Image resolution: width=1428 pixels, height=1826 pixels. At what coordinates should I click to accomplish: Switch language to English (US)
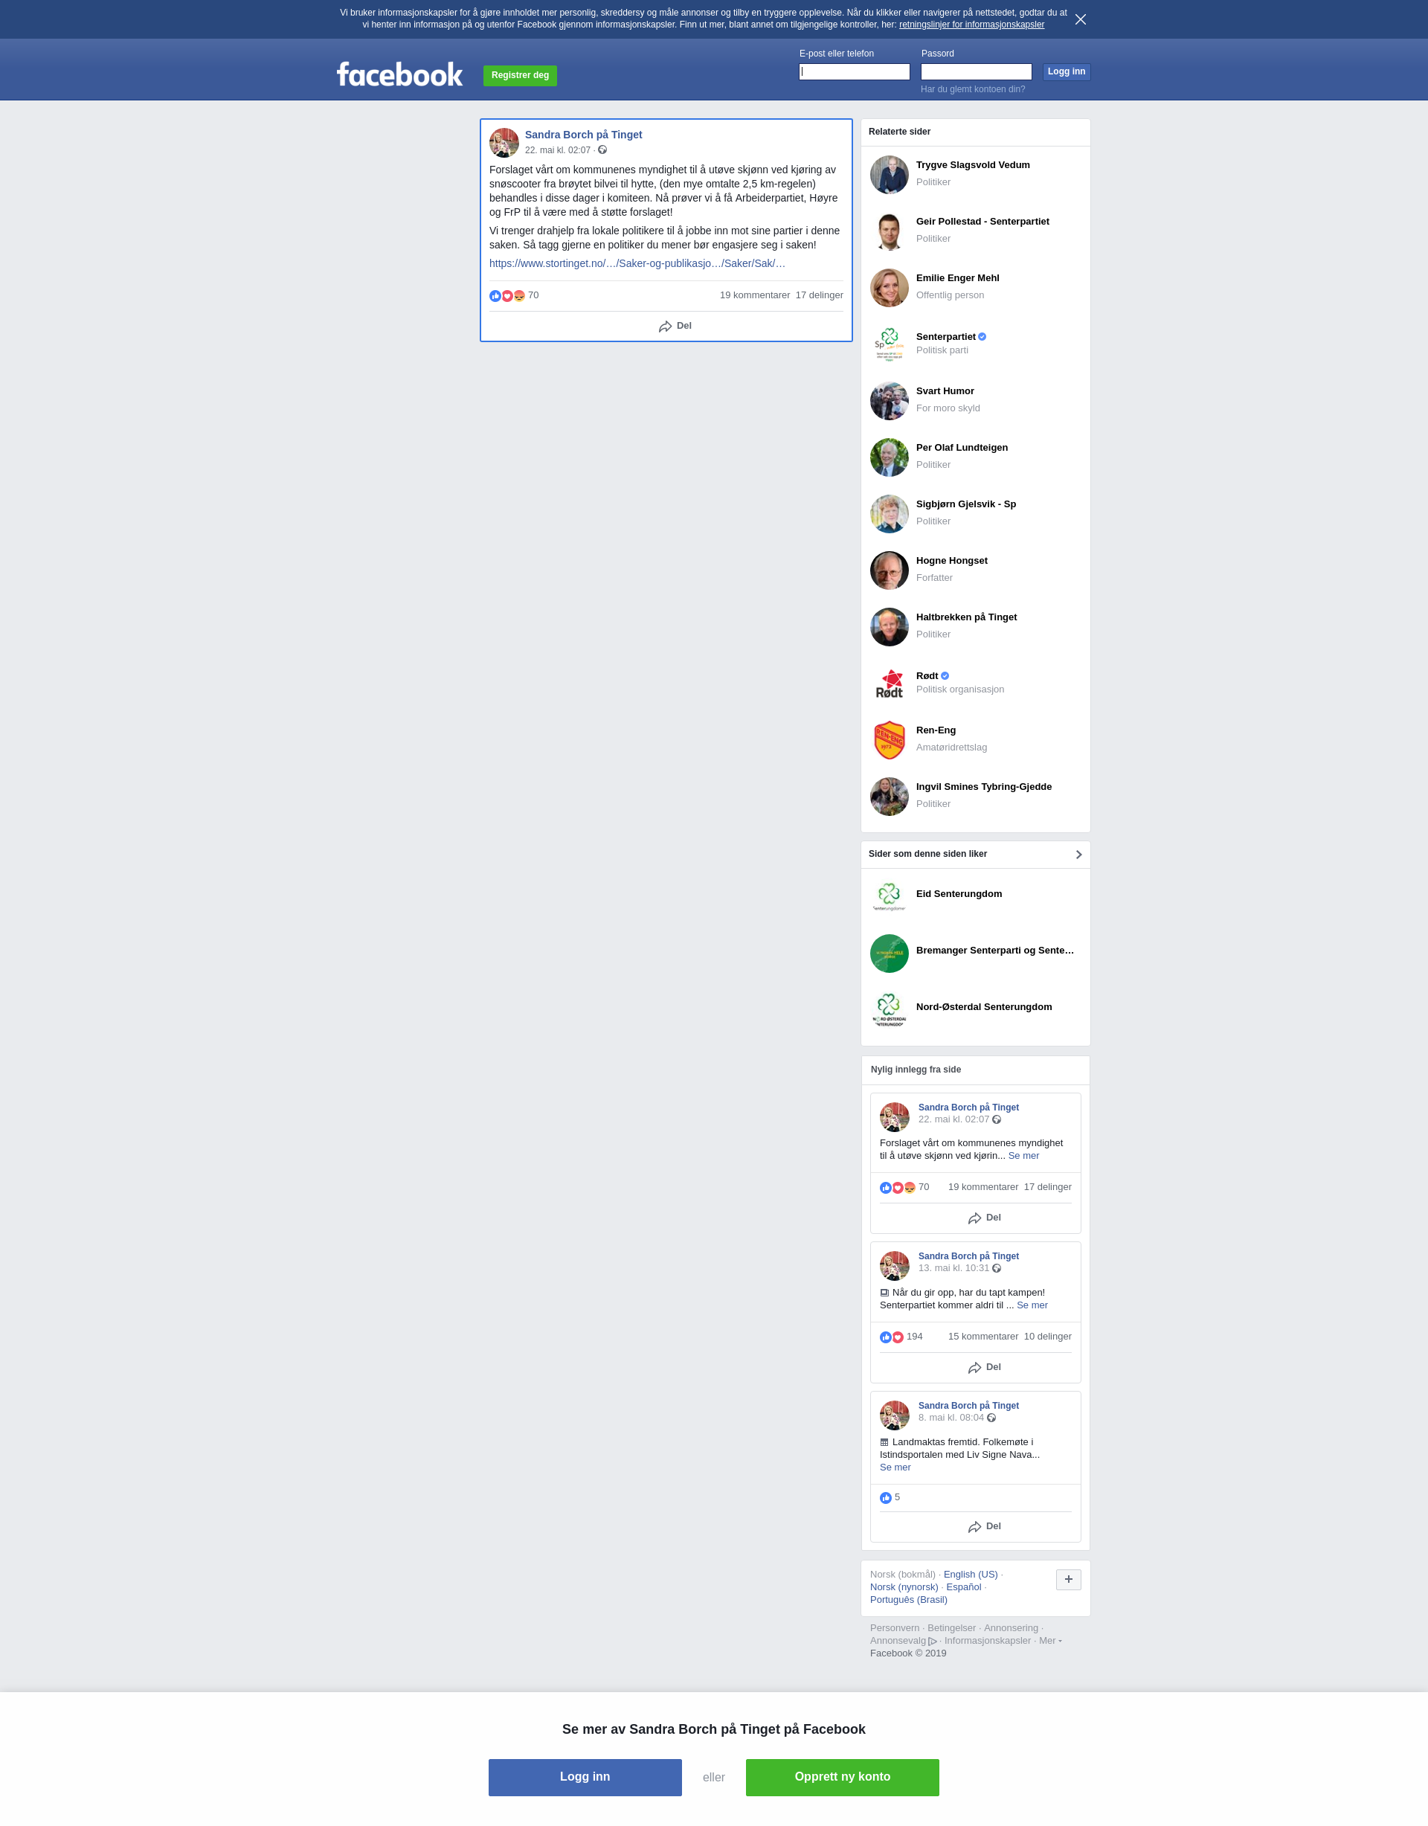tap(971, 1575)
